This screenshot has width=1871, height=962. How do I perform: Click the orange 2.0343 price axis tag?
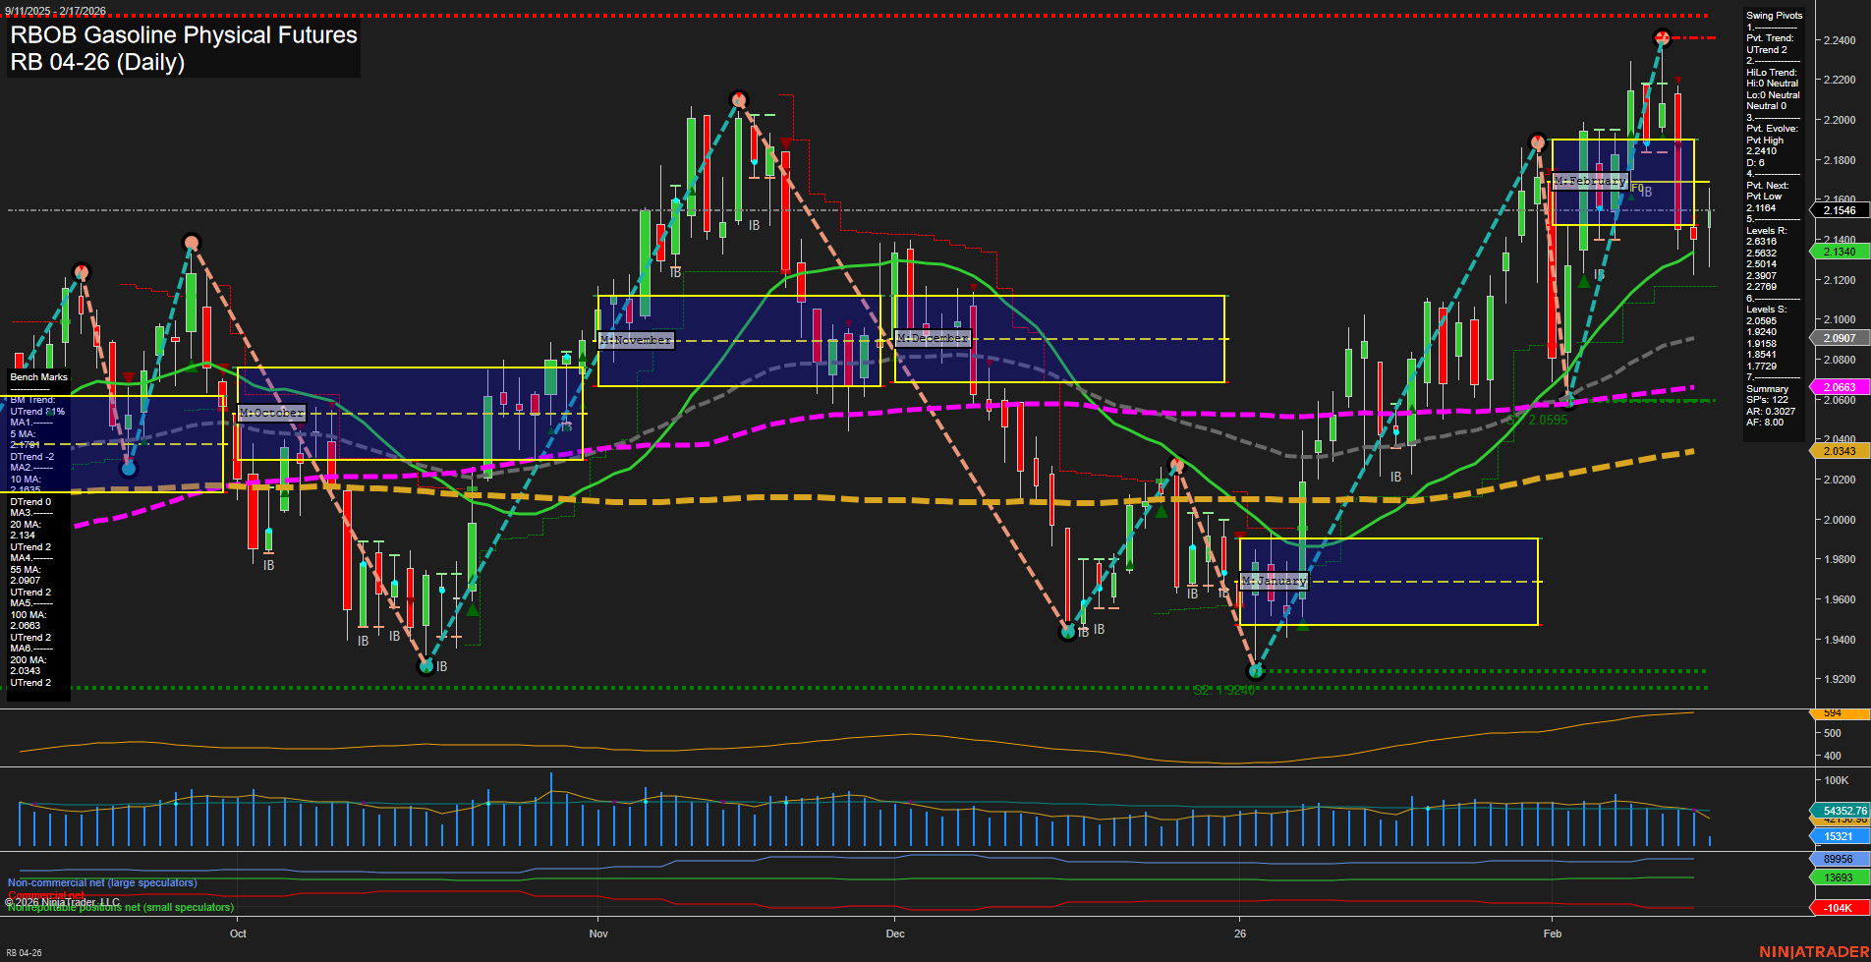coord(1839,451)
